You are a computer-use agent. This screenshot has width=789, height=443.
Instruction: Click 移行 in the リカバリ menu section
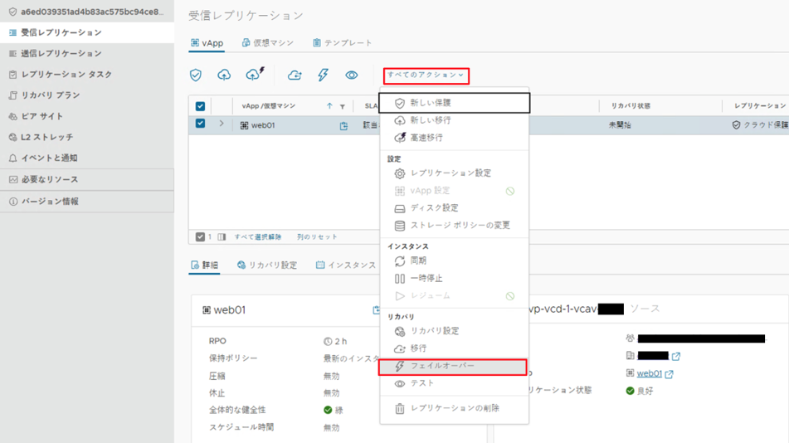click(454, 348)
